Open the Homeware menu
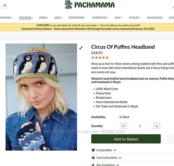174x166 pixels. pos(77,18)
